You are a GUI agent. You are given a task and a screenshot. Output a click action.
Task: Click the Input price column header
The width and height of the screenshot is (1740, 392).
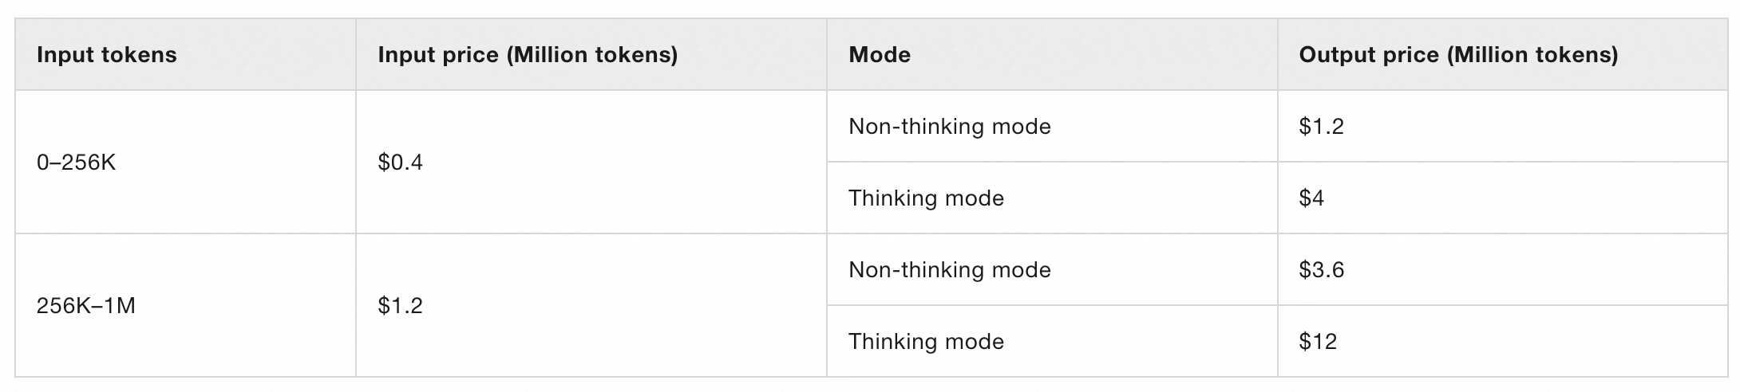527,55
